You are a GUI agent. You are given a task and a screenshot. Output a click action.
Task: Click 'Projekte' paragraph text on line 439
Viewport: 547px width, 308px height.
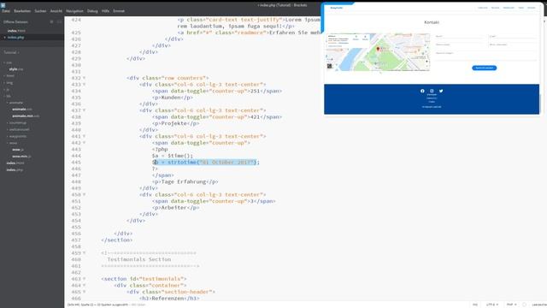tap(174, 123)
